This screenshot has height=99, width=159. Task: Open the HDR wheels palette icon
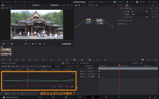23,60
